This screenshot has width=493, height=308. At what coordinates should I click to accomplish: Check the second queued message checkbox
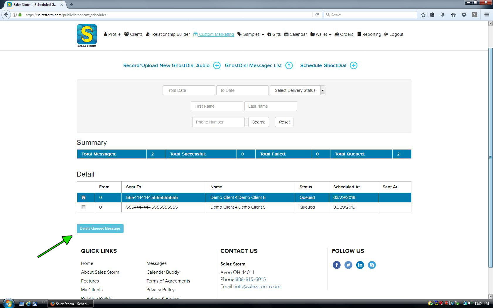pyautogui.click(x=84, y=207)
